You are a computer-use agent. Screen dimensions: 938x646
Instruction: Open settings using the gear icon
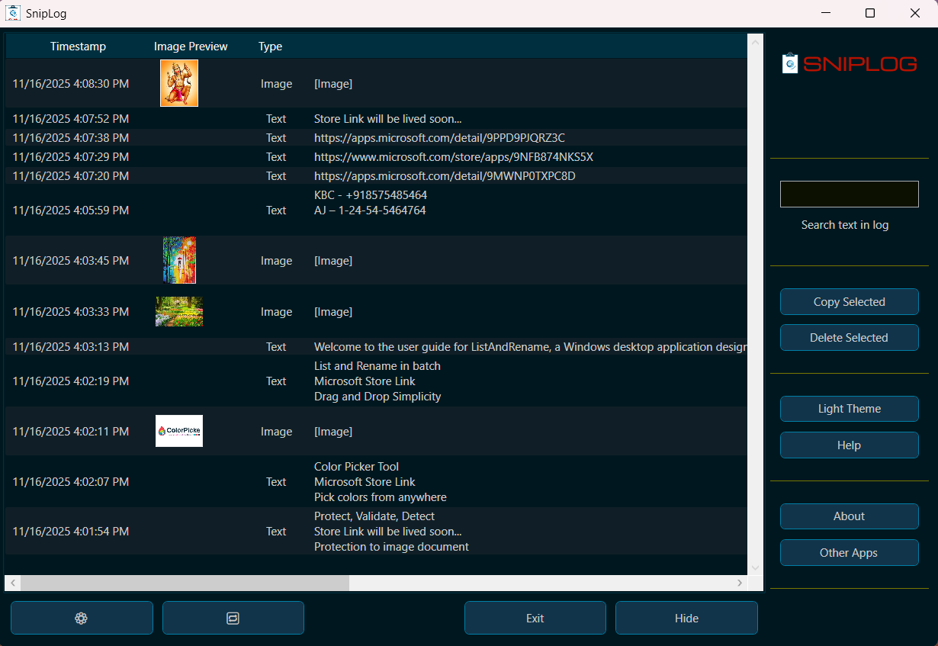(82, 618)
